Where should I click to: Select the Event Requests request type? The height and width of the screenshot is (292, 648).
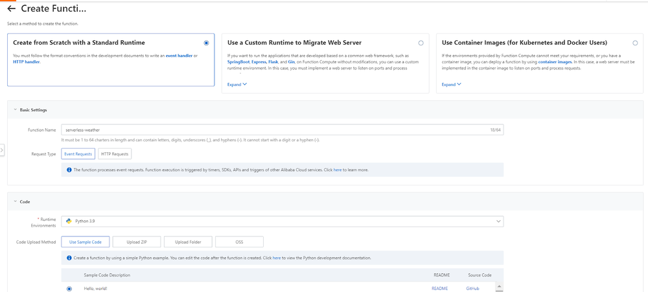pos(78,153)
